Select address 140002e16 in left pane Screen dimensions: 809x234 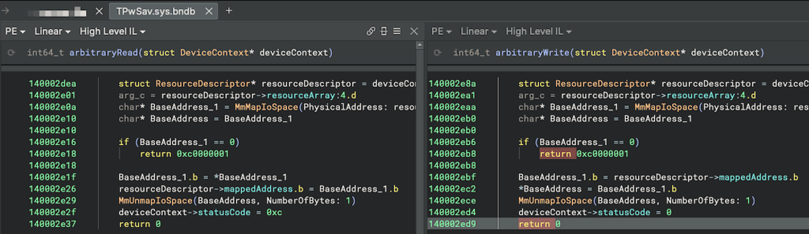tap(53, 142)
